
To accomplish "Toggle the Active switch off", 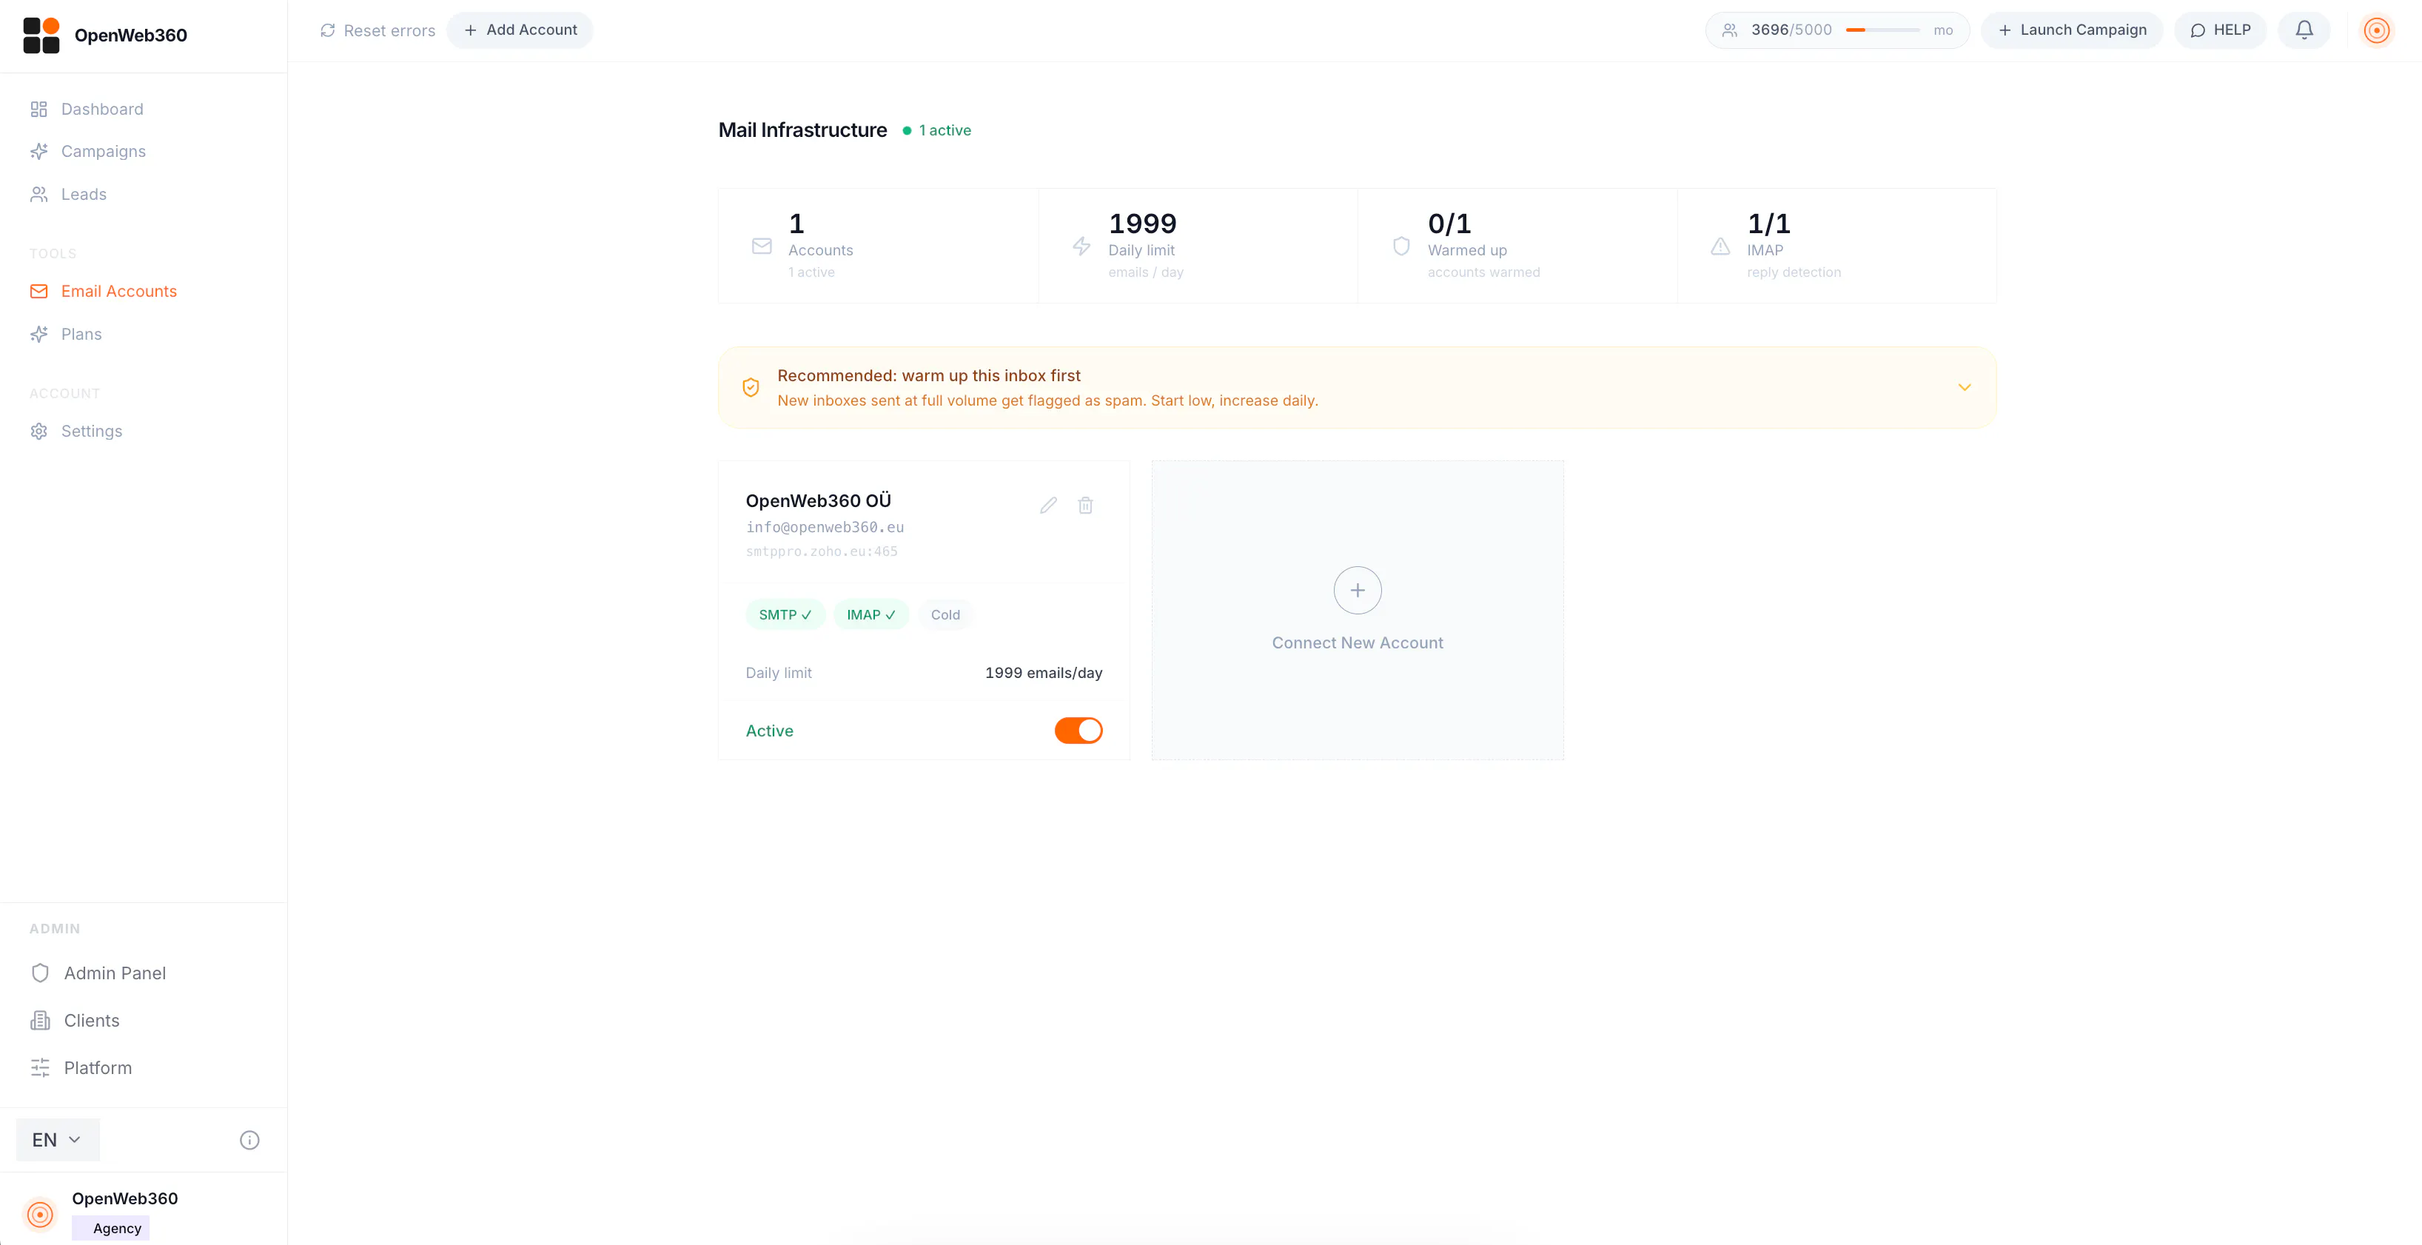I will tap(1079, 731).
